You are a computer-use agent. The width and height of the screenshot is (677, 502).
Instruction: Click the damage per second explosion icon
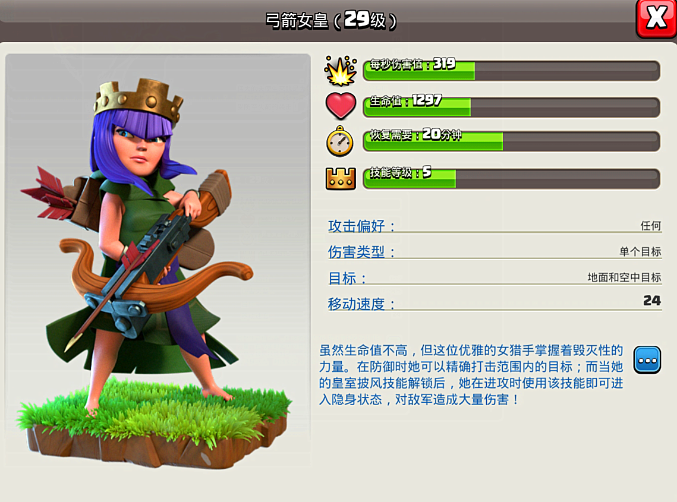[341, 71]
